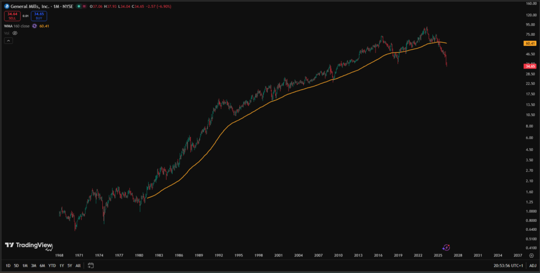Click the 34.64 SELL button
Image resolution: width=540 pixels, height=273 pixels.
[13, 16]
